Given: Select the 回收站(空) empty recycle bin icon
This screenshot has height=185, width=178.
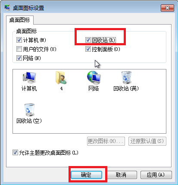Looking at the screenshot, I should (x=29, y=110).
